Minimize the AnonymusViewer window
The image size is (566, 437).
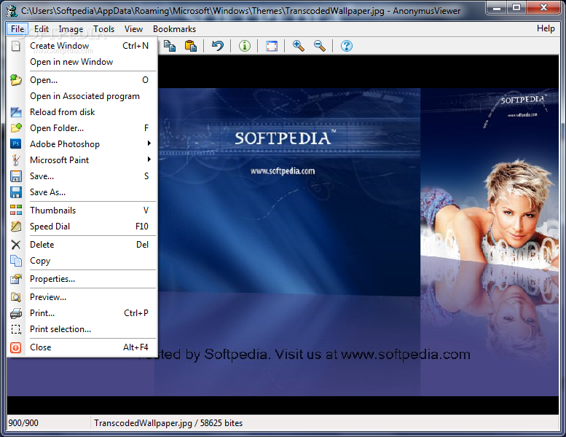click(497, 7)
